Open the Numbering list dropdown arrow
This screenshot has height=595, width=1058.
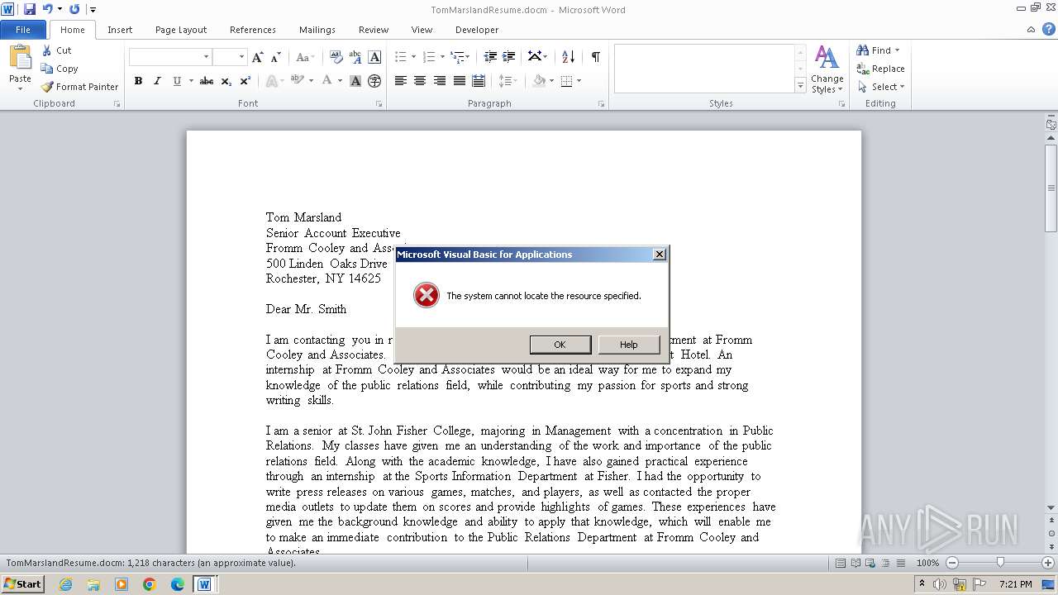(442, 57)
